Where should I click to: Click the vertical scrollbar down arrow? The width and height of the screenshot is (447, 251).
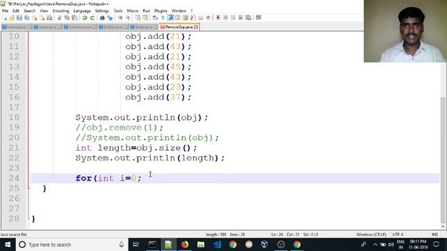[x=443, y=227]
